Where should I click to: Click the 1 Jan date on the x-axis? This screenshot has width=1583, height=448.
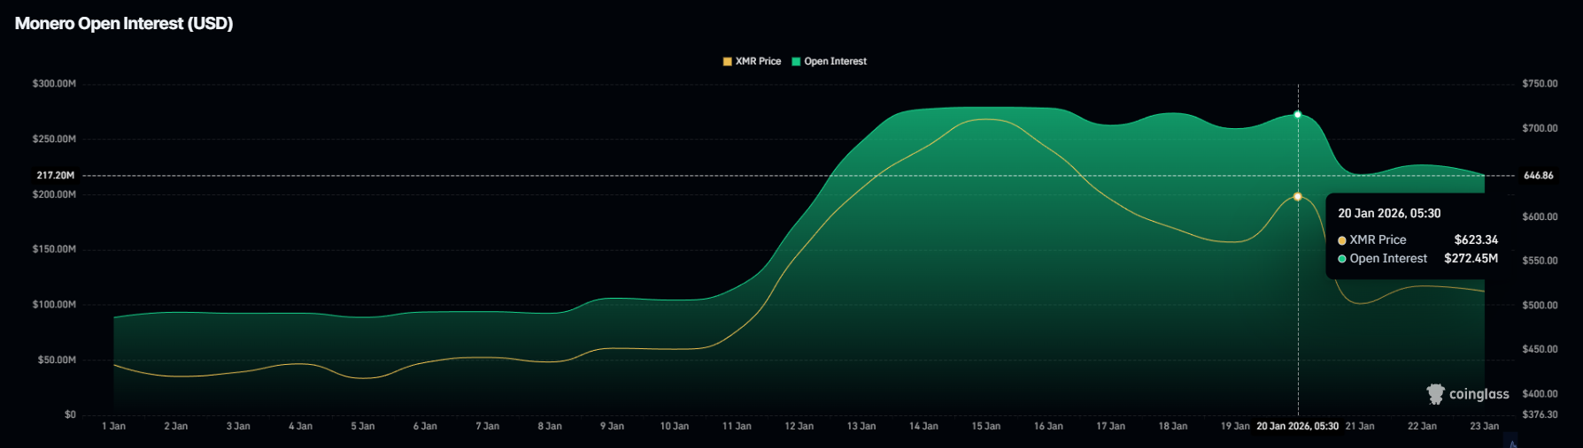coord(113,427)
